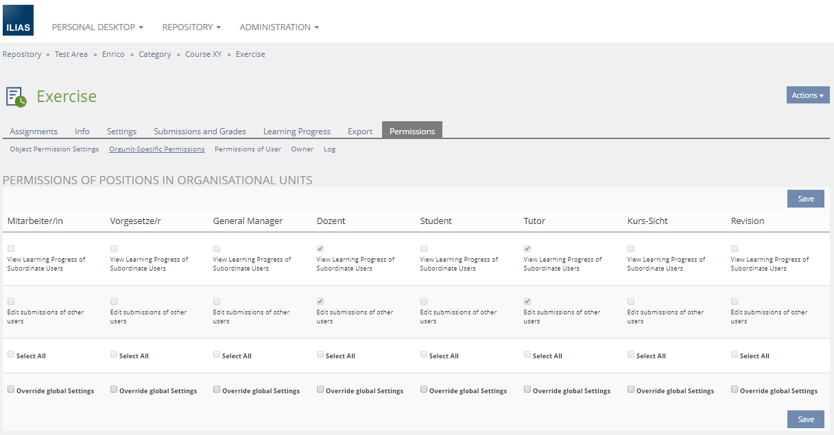Image resolution: width=834 pixels, height=435 pixels.
Task: Navigate to Course XY breadcrumb link
Action: 203,55
